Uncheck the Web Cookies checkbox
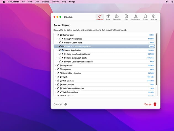This screenshot has width=174, height=131. click(58, 84)
